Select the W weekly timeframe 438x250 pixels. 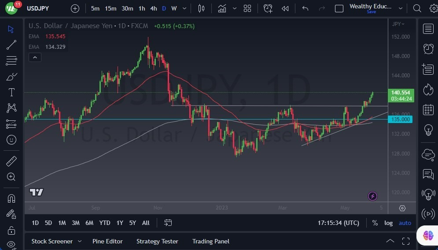pyautogui.click(x=174, y=9)
